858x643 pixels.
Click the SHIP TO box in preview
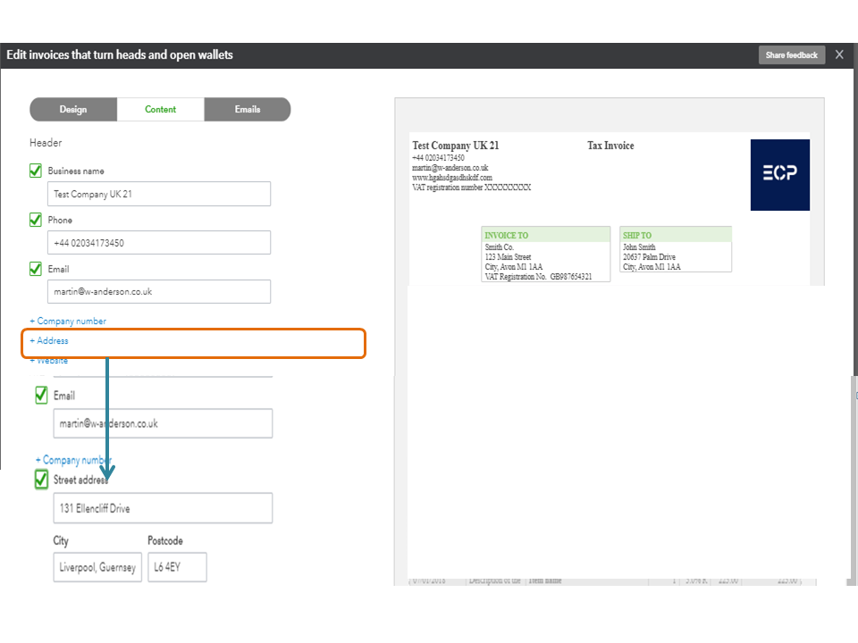[x=676, y=249]
